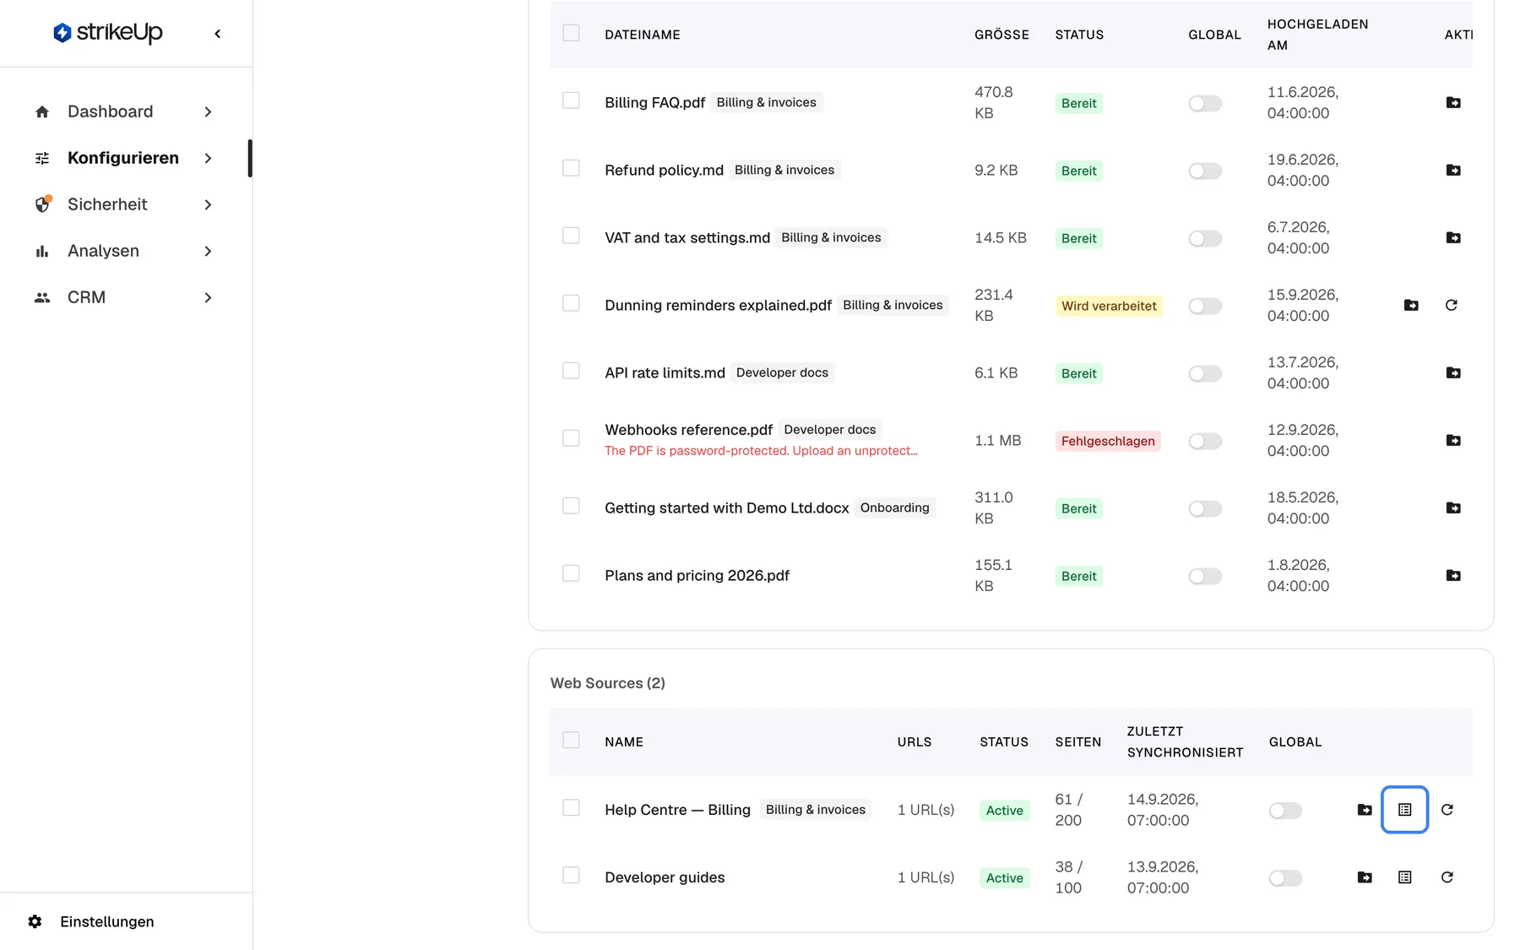Move Help Centre — Billing source to folder
The width and height of the screenshot is (1520, 950).
coord(1365,810)
